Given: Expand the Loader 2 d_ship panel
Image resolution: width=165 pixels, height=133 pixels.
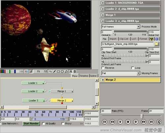Looking at the screenshot, I should click(x=103, y=9).
